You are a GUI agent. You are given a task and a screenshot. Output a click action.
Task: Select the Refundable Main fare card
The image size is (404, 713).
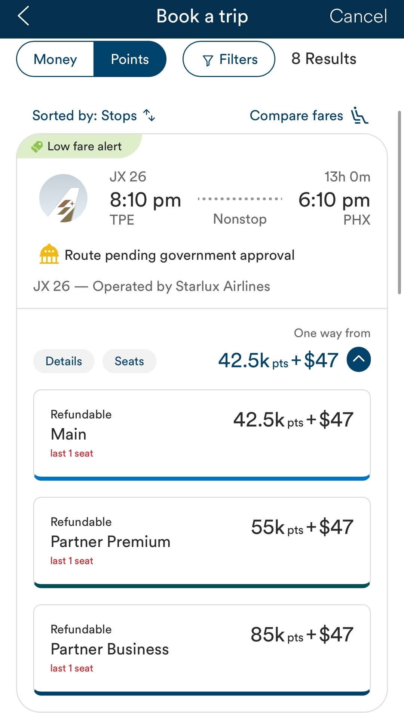[202, 434]
